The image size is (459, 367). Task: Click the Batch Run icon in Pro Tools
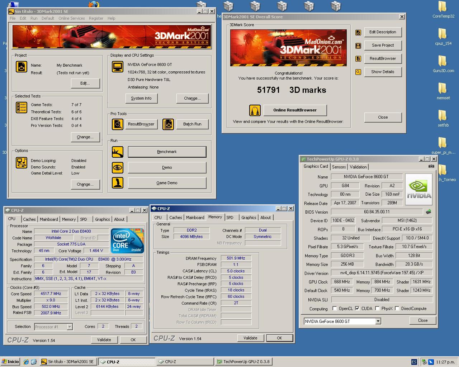pyautogui.click(x=168, y=124)
